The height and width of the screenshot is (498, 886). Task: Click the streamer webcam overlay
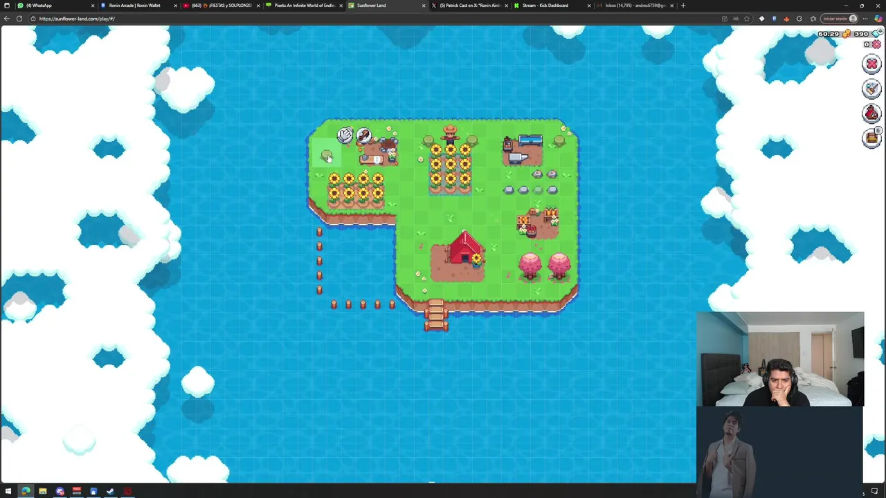coord(780,359)
